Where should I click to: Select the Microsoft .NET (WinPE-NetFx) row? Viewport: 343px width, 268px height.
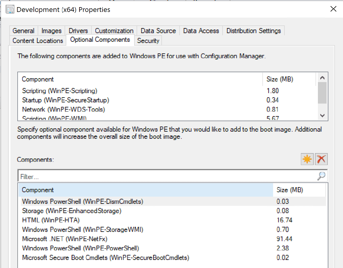[x=65, y=239]
